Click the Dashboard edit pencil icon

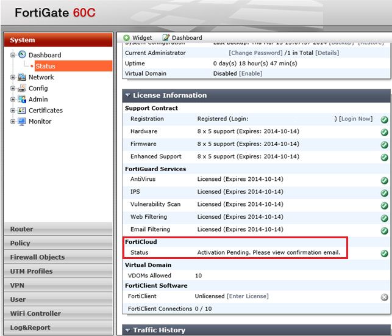pyautogui.click(x=166, y=38)
